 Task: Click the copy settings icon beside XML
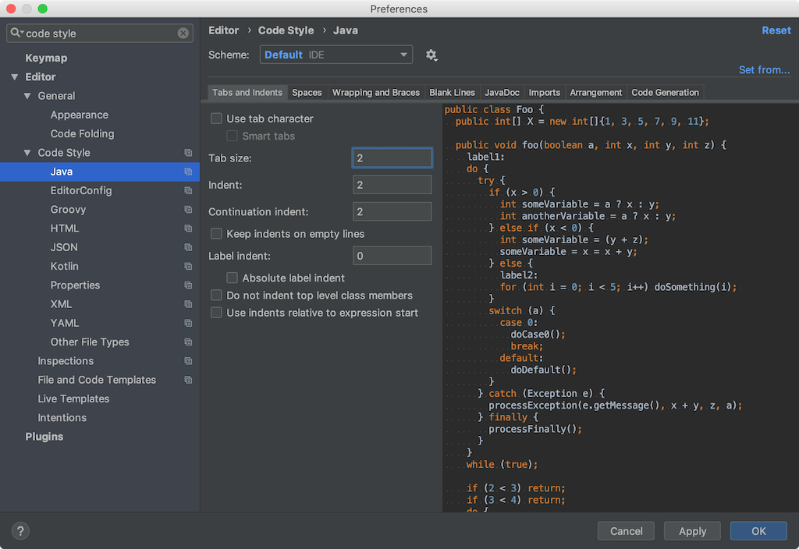pyautogui.click(x=187, y=303)
